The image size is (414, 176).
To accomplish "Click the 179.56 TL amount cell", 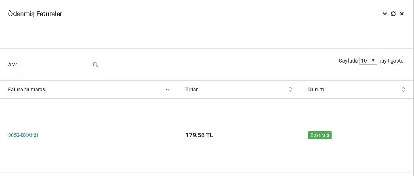I will 199,135.
